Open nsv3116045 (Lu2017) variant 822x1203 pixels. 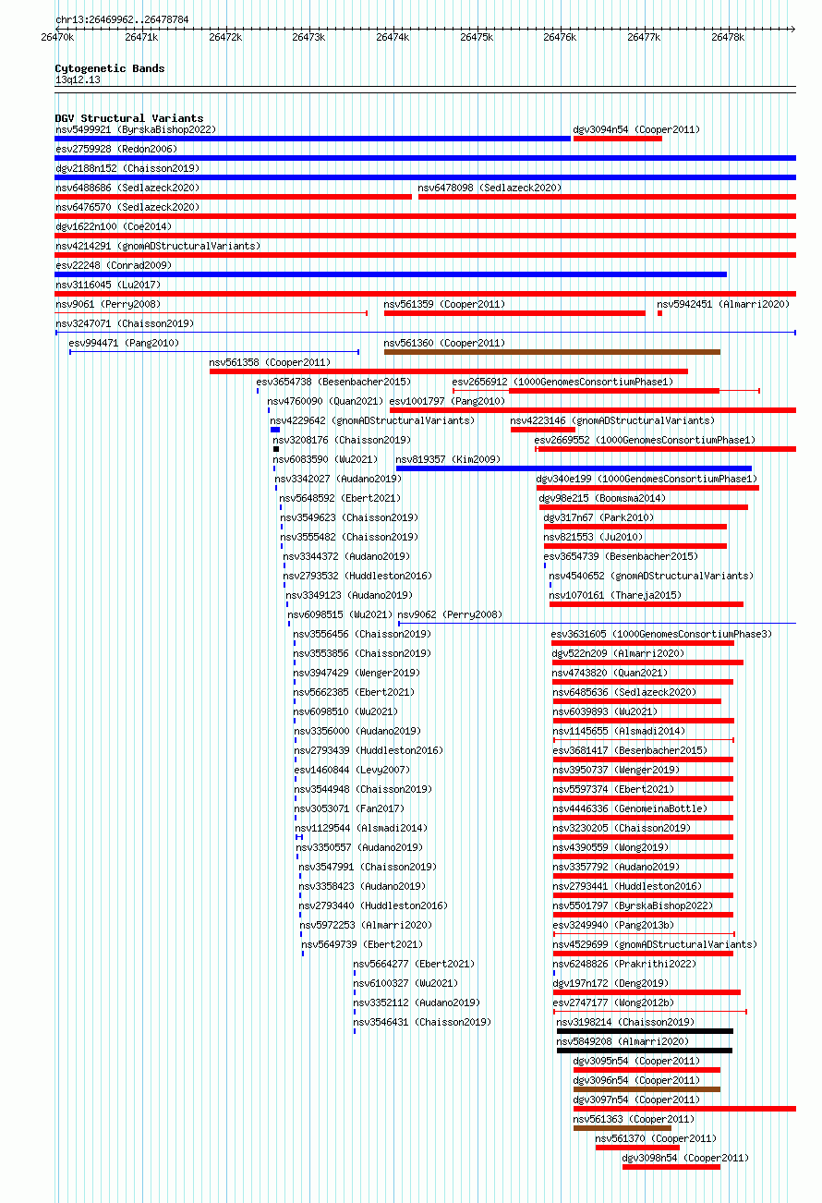point(107,285)
